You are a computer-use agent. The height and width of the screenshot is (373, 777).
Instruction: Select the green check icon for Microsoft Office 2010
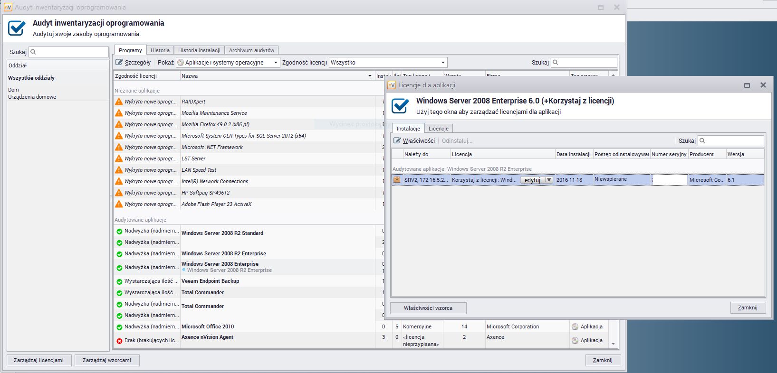(x=119, y=326)
